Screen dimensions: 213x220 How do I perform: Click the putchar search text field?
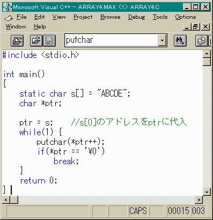112,40
